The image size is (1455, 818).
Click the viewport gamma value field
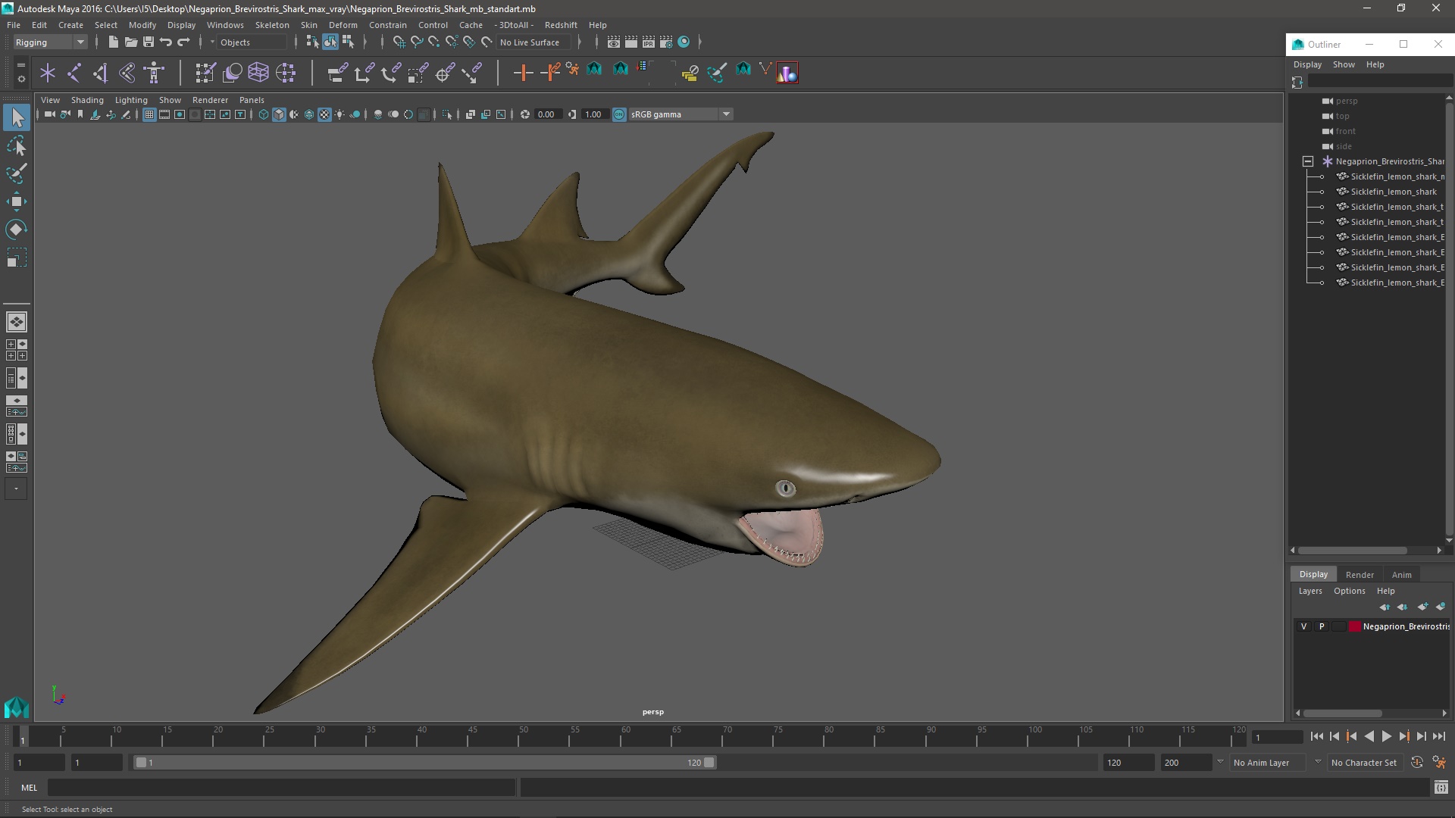tap(594, 114)
